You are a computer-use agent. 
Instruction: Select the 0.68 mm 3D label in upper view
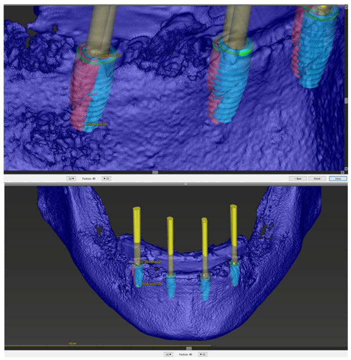pyautogui.click(x=97, y=124)
